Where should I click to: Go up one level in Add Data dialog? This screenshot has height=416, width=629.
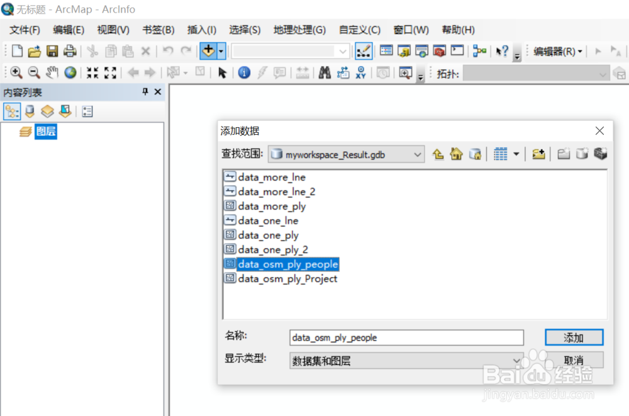[x=438, y=154]
